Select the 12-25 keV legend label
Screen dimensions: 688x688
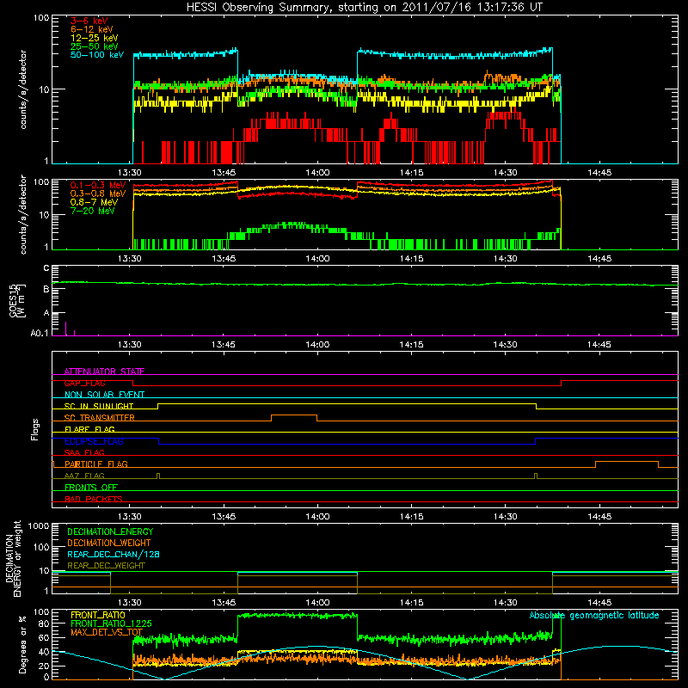(95, 38)
